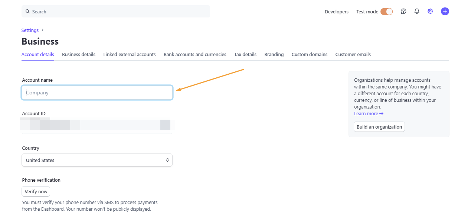Open the help question-mark icon
Viewport: 471px width, 220px height.
pyautogui.click(x=403, y=12)
